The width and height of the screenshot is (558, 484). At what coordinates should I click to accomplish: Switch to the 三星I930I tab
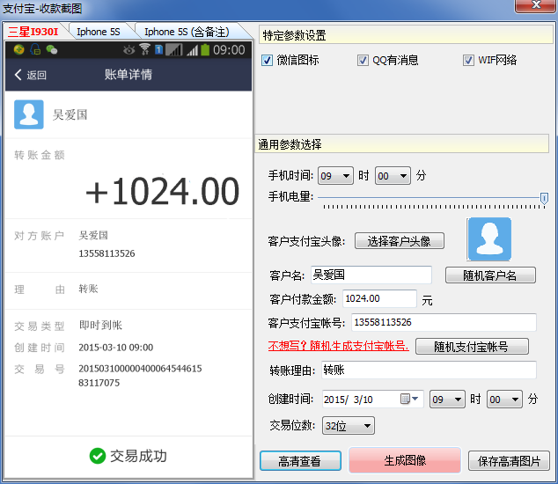pos(33,32)
